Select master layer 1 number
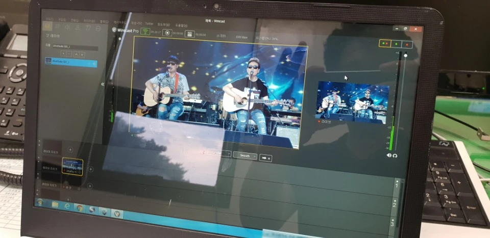This screenshot has width=490, height=238. click(x=397, y=186)
